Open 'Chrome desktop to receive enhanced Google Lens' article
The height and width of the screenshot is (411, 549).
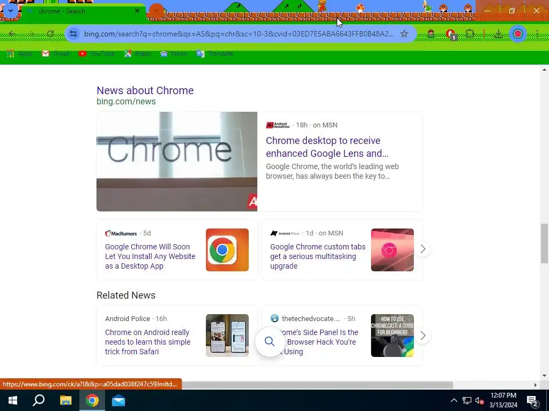click(x=327, y=147)
